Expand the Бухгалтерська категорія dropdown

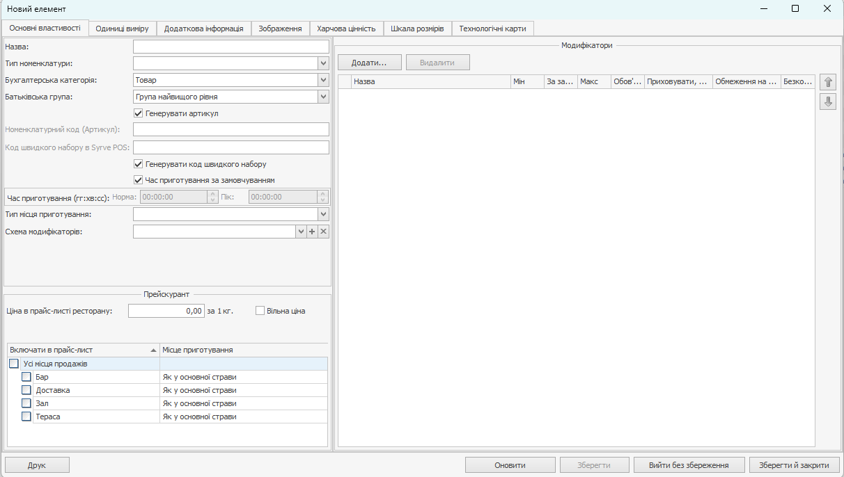pyautogui.click(x=323, y=80)
